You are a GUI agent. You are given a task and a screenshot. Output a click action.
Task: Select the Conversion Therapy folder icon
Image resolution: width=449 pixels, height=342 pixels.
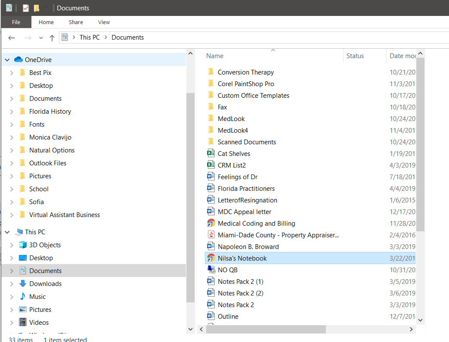coord(211,72)
